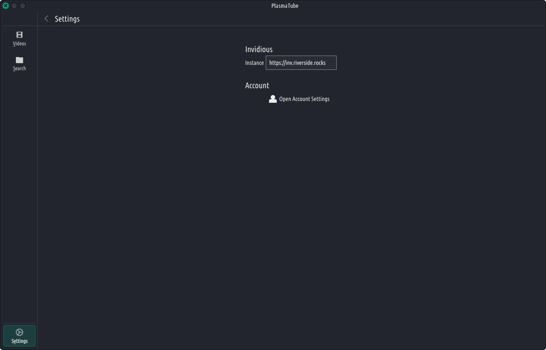Click the middle window control circle
The width and height of the screenshot is (546, 350).
(x=14, y=6)
